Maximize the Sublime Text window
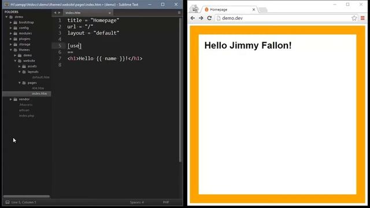 coord(163,5)
